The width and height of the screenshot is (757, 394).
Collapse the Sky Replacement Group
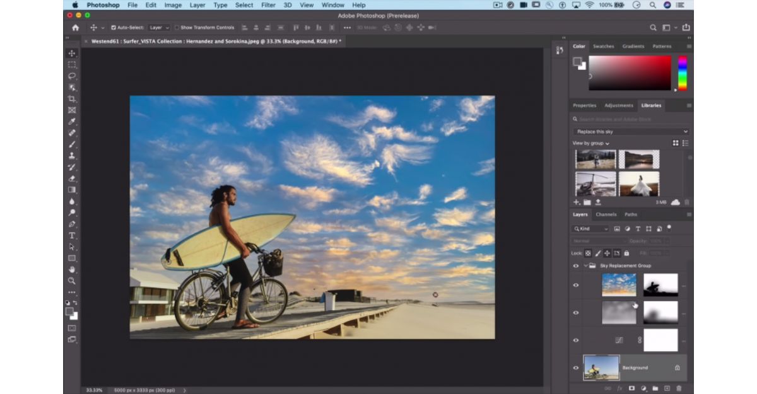(586, 266)
